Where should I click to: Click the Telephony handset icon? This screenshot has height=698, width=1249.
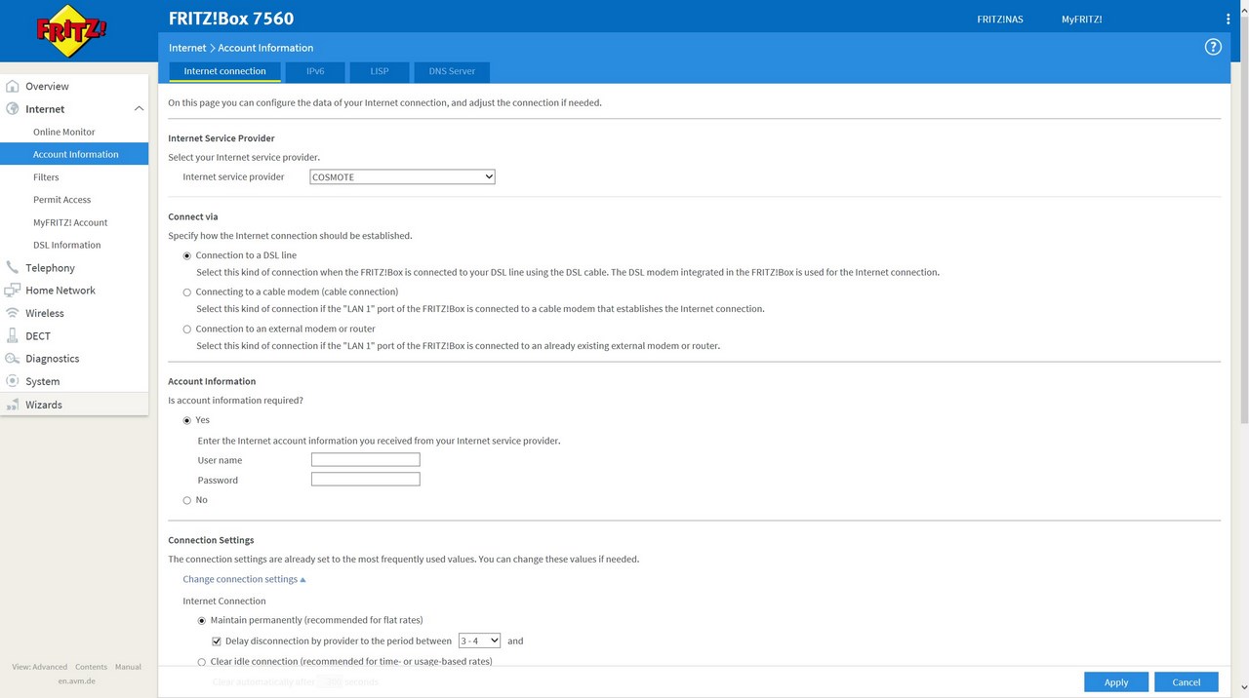coord(13,267)
